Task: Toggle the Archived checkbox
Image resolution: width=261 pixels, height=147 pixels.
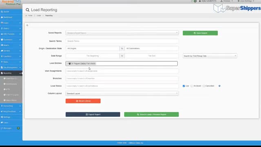Action: (x=192, y=86)
